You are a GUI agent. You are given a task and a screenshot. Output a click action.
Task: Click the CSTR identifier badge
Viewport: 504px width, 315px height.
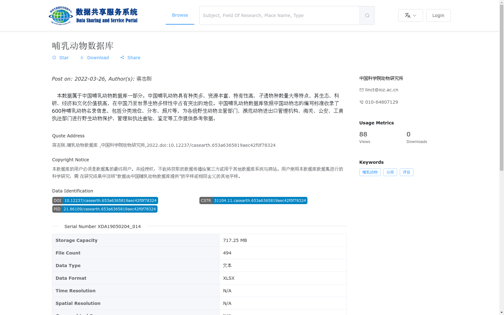[x=253, y=201]
